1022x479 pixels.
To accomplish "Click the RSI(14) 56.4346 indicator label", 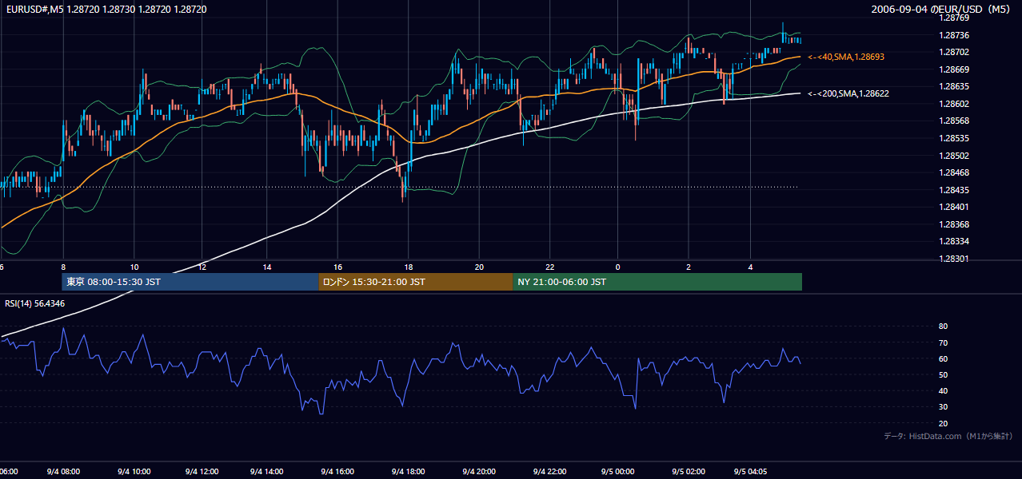I will (35, 303).
